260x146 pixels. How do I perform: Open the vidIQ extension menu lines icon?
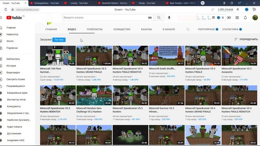[223, 17]
